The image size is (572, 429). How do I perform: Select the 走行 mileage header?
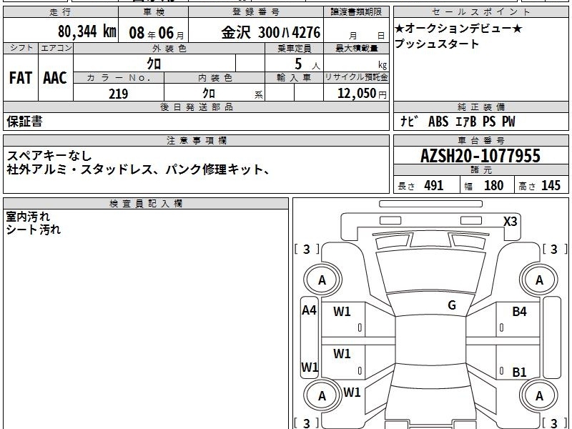[61, 12]
